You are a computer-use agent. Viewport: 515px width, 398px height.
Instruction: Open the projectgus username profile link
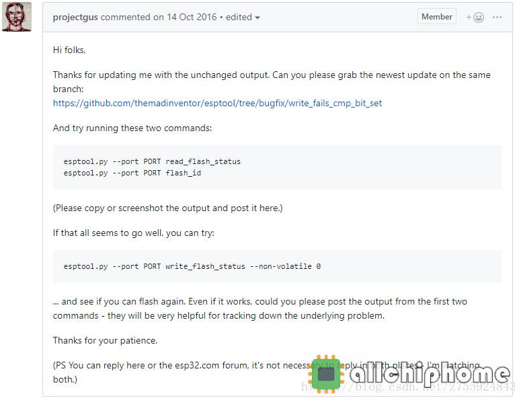(x=75, y=17)
